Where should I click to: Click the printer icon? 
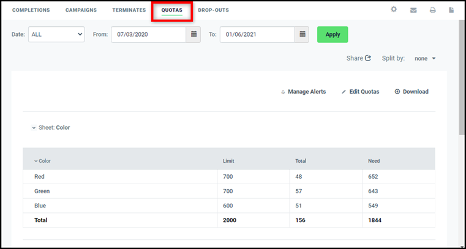coord(433,10)
